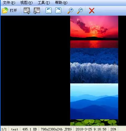Zoom out with the minus magnifier
126x131 pixels.
[80, 11]
